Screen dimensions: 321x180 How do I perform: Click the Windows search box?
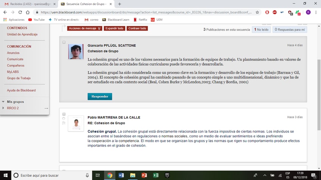coord(49,175)
